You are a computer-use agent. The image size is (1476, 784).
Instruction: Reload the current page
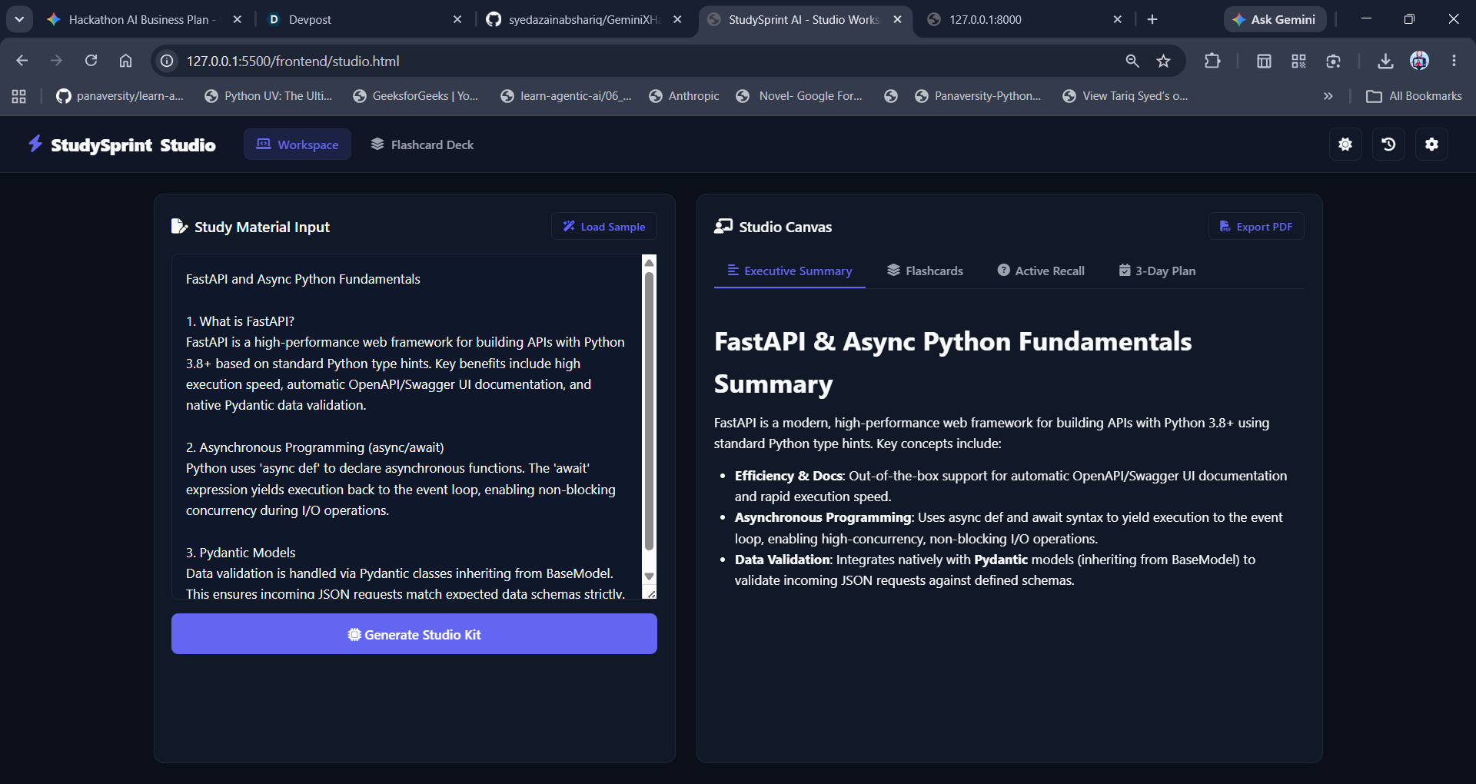(91, 61)
